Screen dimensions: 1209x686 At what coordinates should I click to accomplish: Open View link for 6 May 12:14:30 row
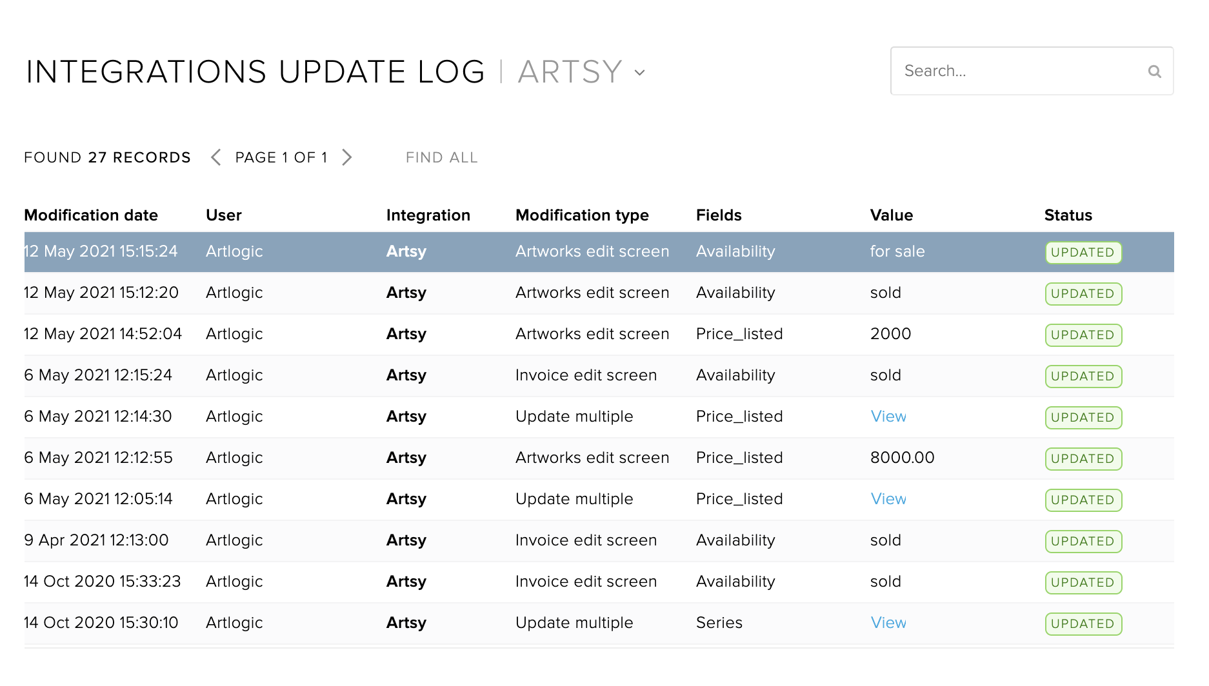(x=888, y=416)
